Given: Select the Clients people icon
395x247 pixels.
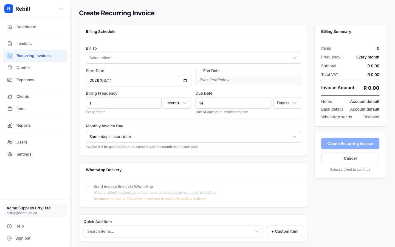Looking at the screenshot, I should point(10,97).
